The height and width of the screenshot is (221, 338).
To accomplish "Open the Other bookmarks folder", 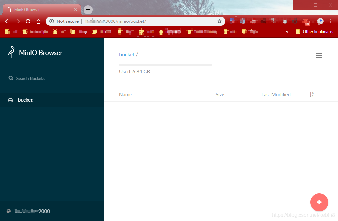I will (x=315, y=32).
